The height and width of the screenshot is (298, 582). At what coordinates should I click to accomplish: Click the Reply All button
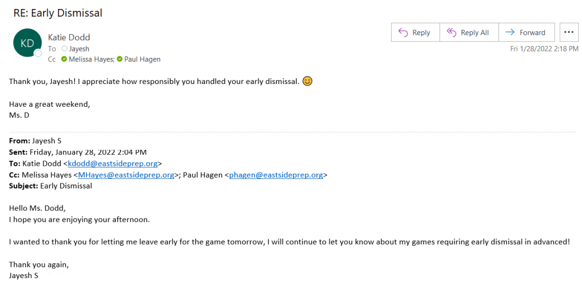[469, 32]
